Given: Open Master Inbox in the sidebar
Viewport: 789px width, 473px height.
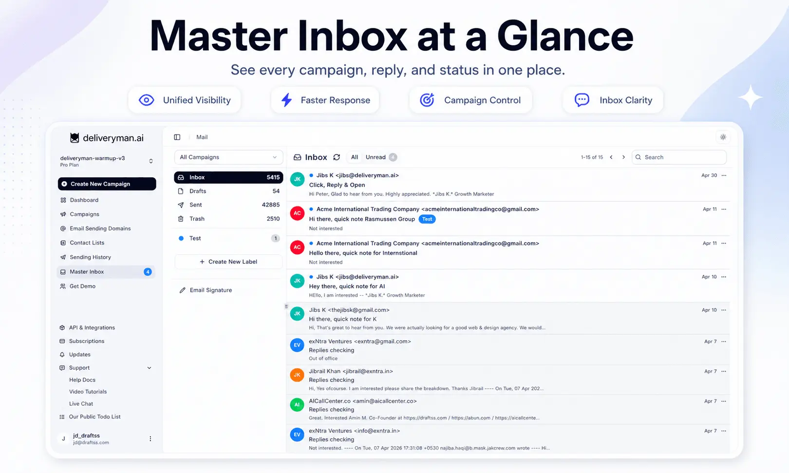Looking at the screenshot, I should [x=106, y=272].
